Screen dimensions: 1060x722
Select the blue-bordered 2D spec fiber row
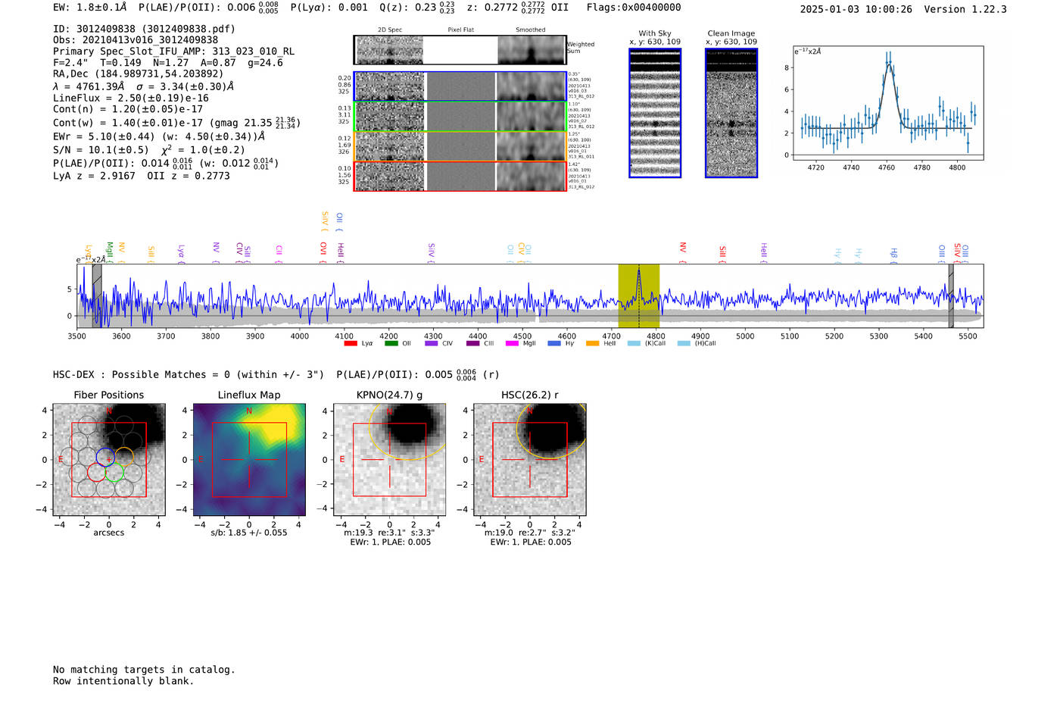[460, 86]
